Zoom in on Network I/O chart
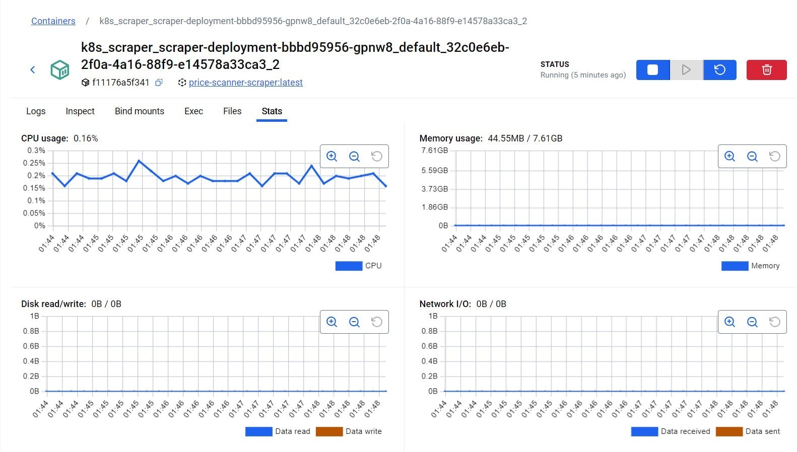The height and width of the screenshot is (452, 797). click(729, 322)
